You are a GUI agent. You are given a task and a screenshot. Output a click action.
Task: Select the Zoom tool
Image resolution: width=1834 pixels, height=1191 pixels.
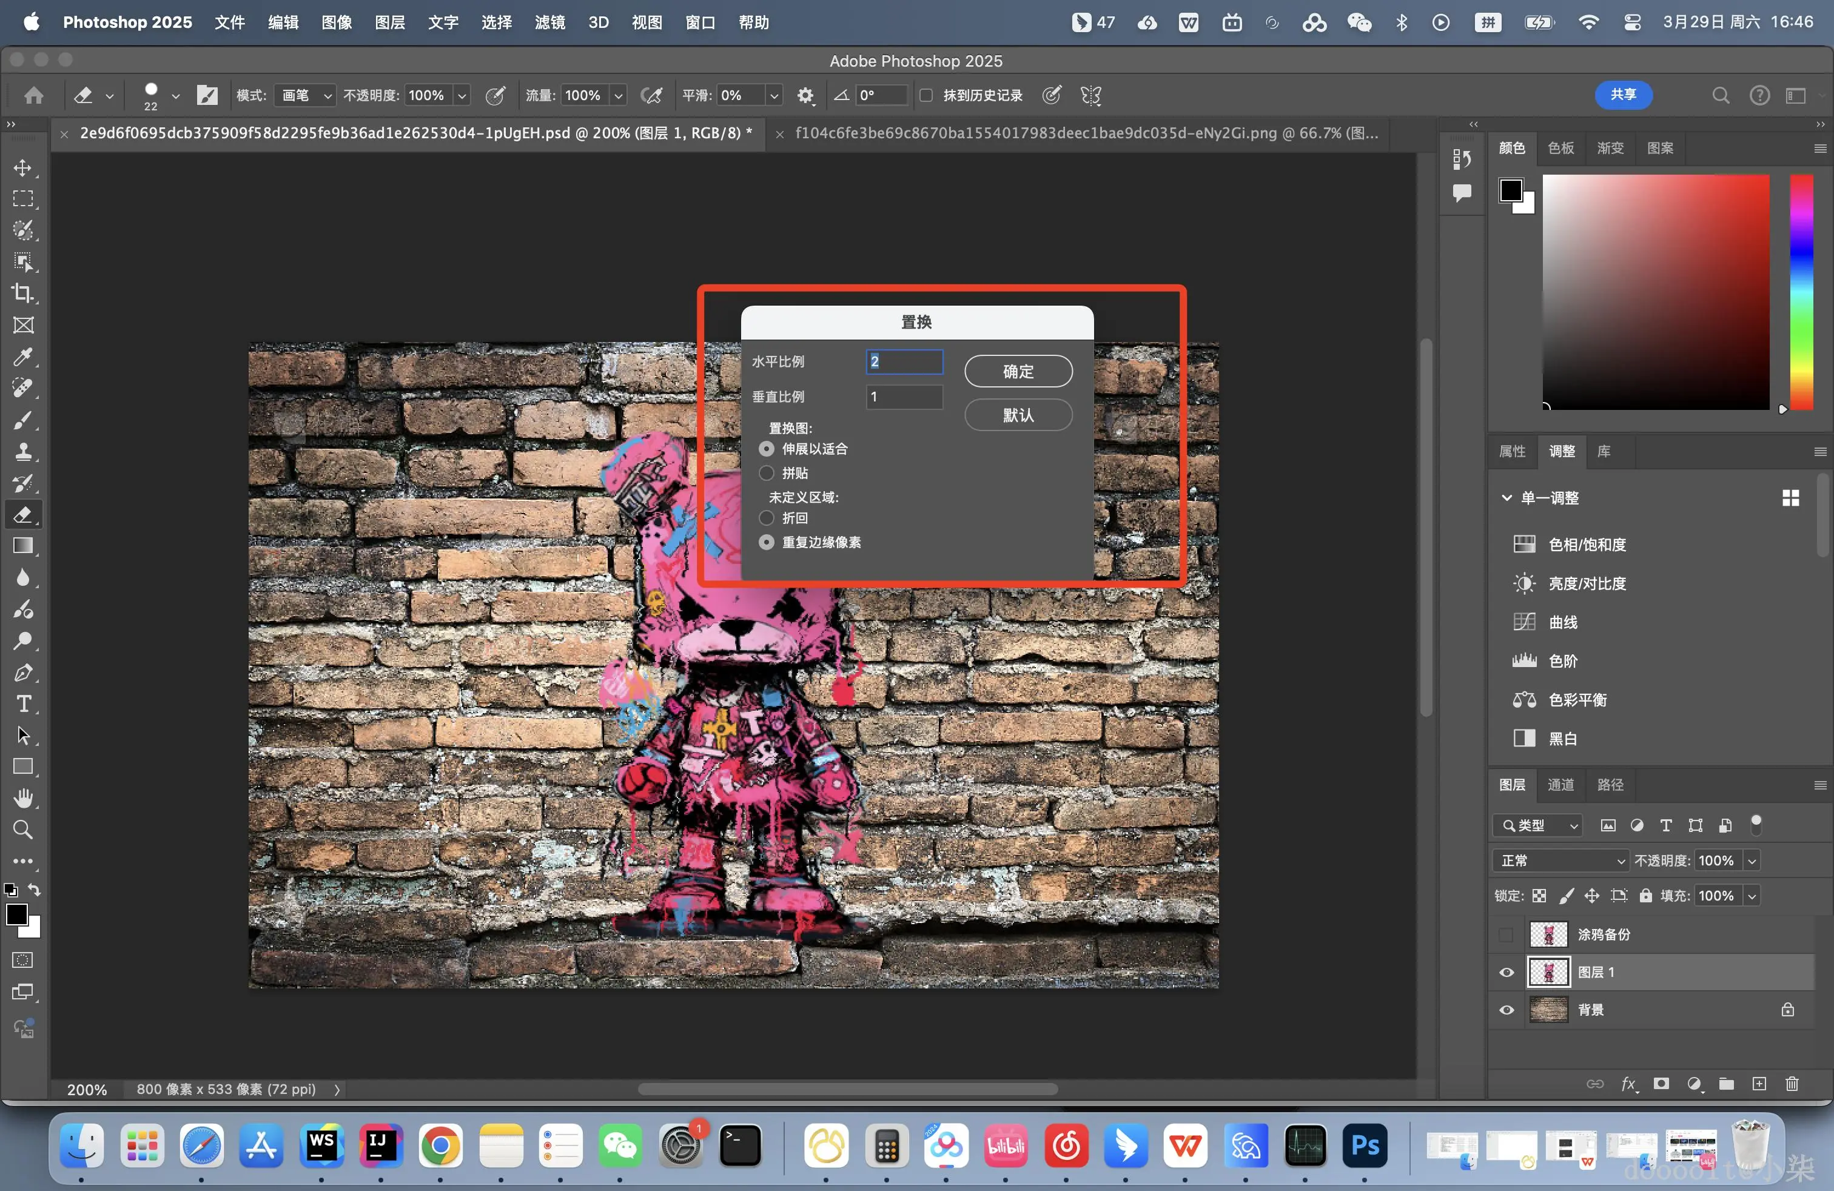pos(23,830)
